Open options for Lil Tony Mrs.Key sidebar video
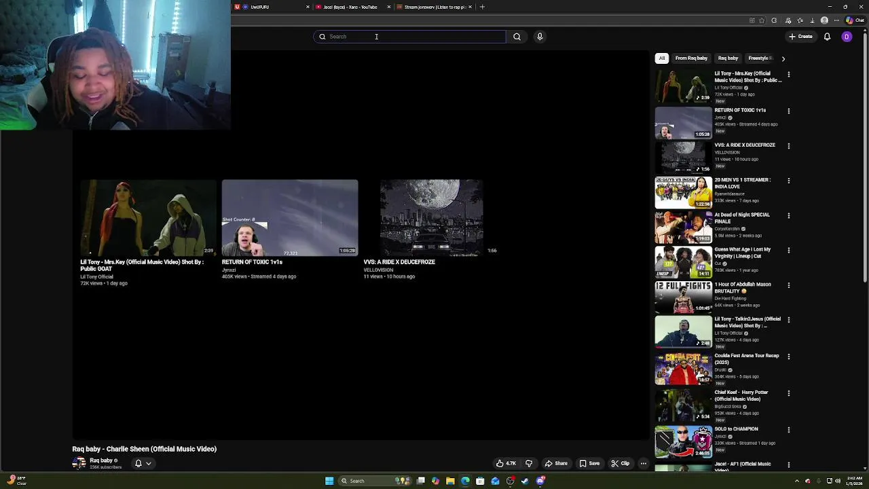 tap(788, 74)
